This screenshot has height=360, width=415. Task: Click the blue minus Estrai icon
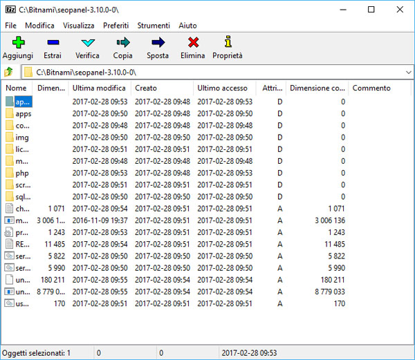click(52, 43)
